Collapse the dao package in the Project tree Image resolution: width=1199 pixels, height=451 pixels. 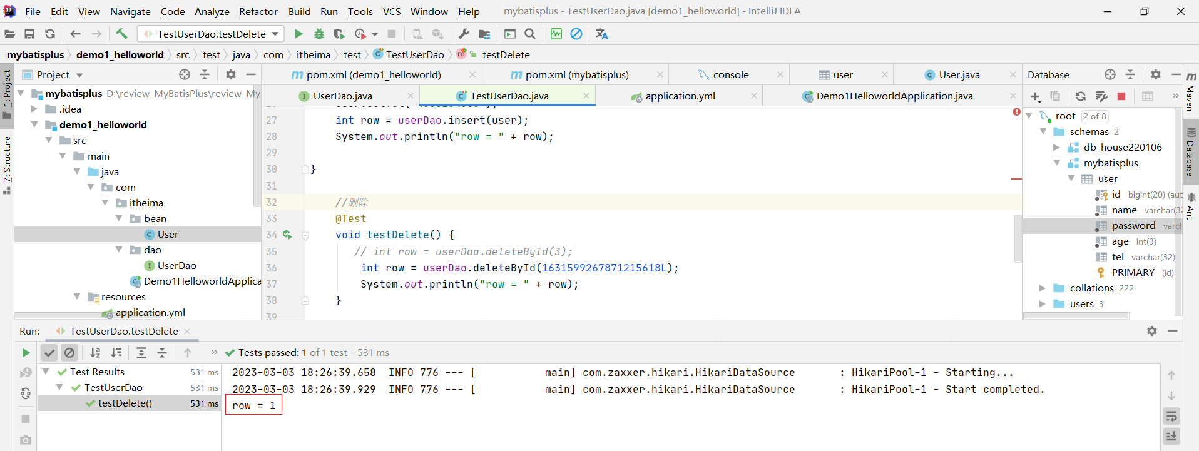tap(119, 250)
